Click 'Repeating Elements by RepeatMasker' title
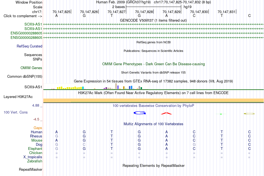The width and height of the screenshot is (264, 176). click(154, 165)
